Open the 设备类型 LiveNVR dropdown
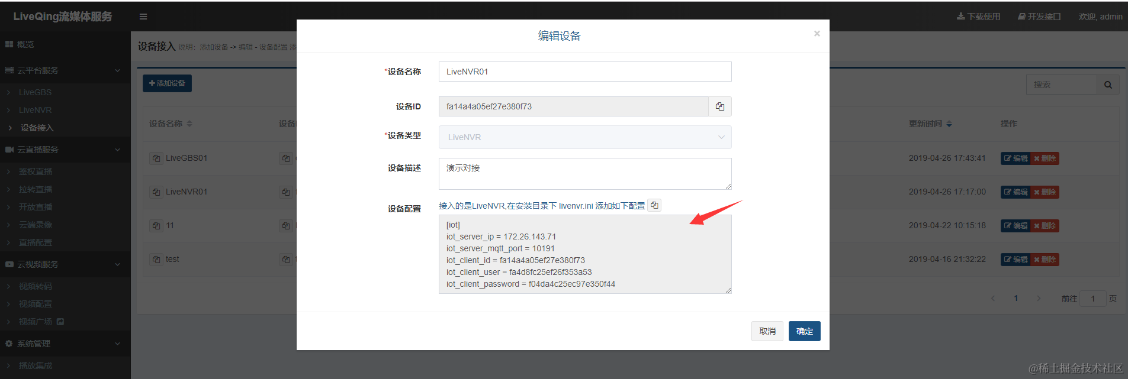This screenshot has height=379, width=1128. pyautogui.click(x=585, y=137)
